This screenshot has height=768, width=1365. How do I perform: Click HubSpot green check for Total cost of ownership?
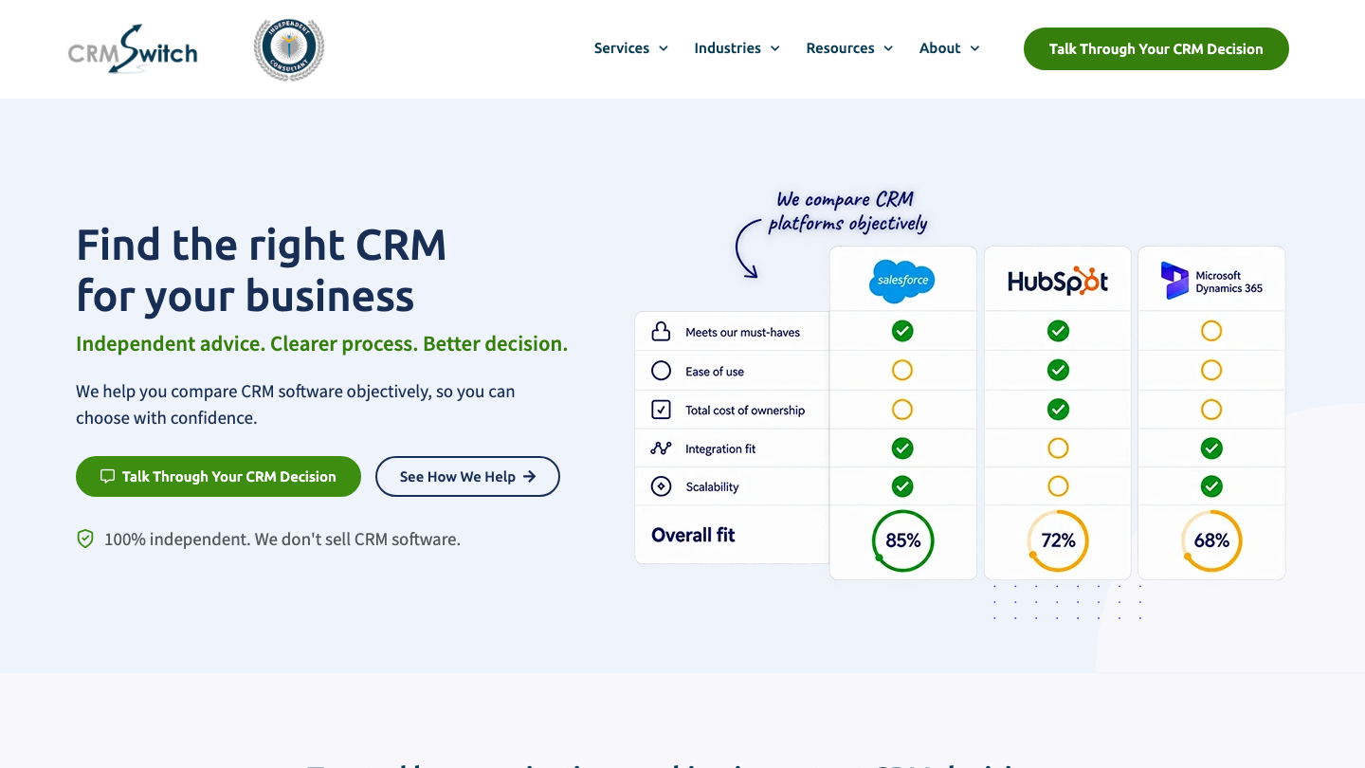click(x=1058, y=409)
